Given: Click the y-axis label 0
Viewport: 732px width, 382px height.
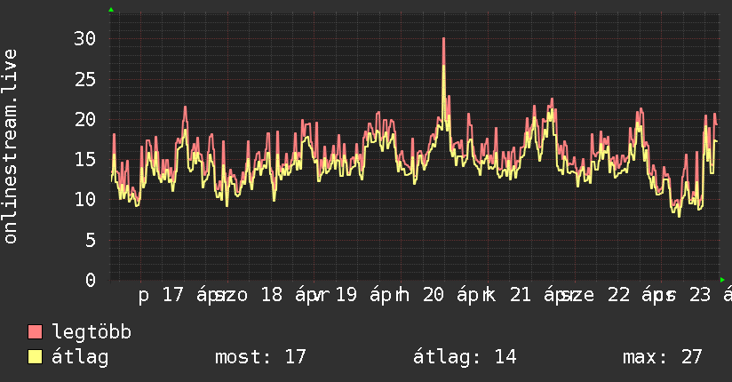Looking at the screenshot, I should pos(91,280).
